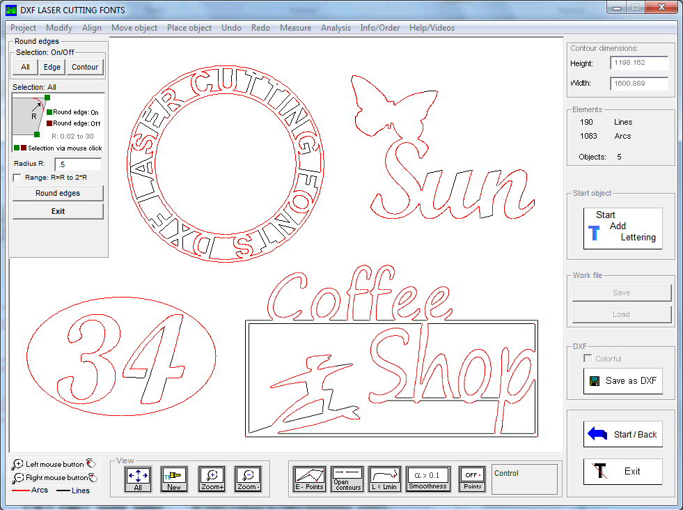683x510 pixels.
Task: Toggle edge selection with the Edge button
Action: click(x=52, y=67)
